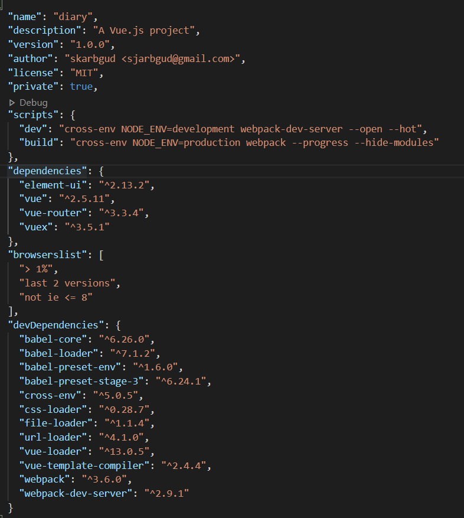
Task: Click the ^2.4.4 version value
Action: point(184,466)
